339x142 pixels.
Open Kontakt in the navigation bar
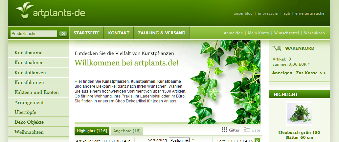pos(119,33)
